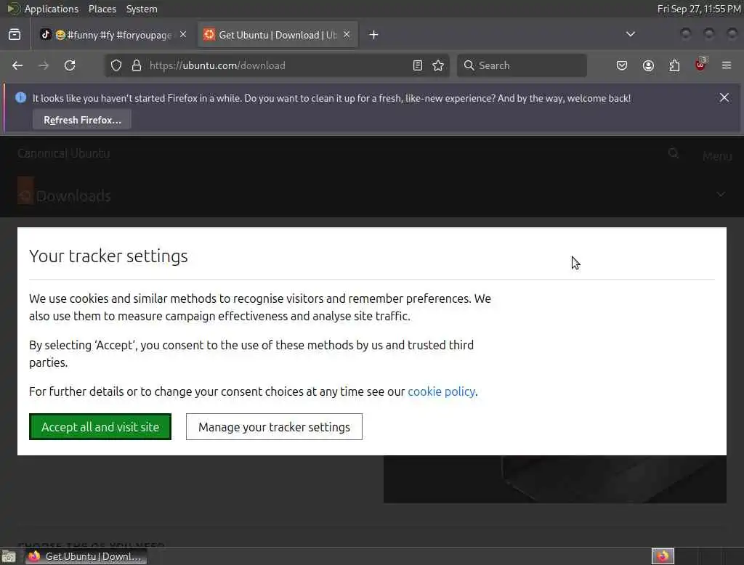Open Manage your tracker settings
The image size is (744, 565).
[x=274, y=426]
